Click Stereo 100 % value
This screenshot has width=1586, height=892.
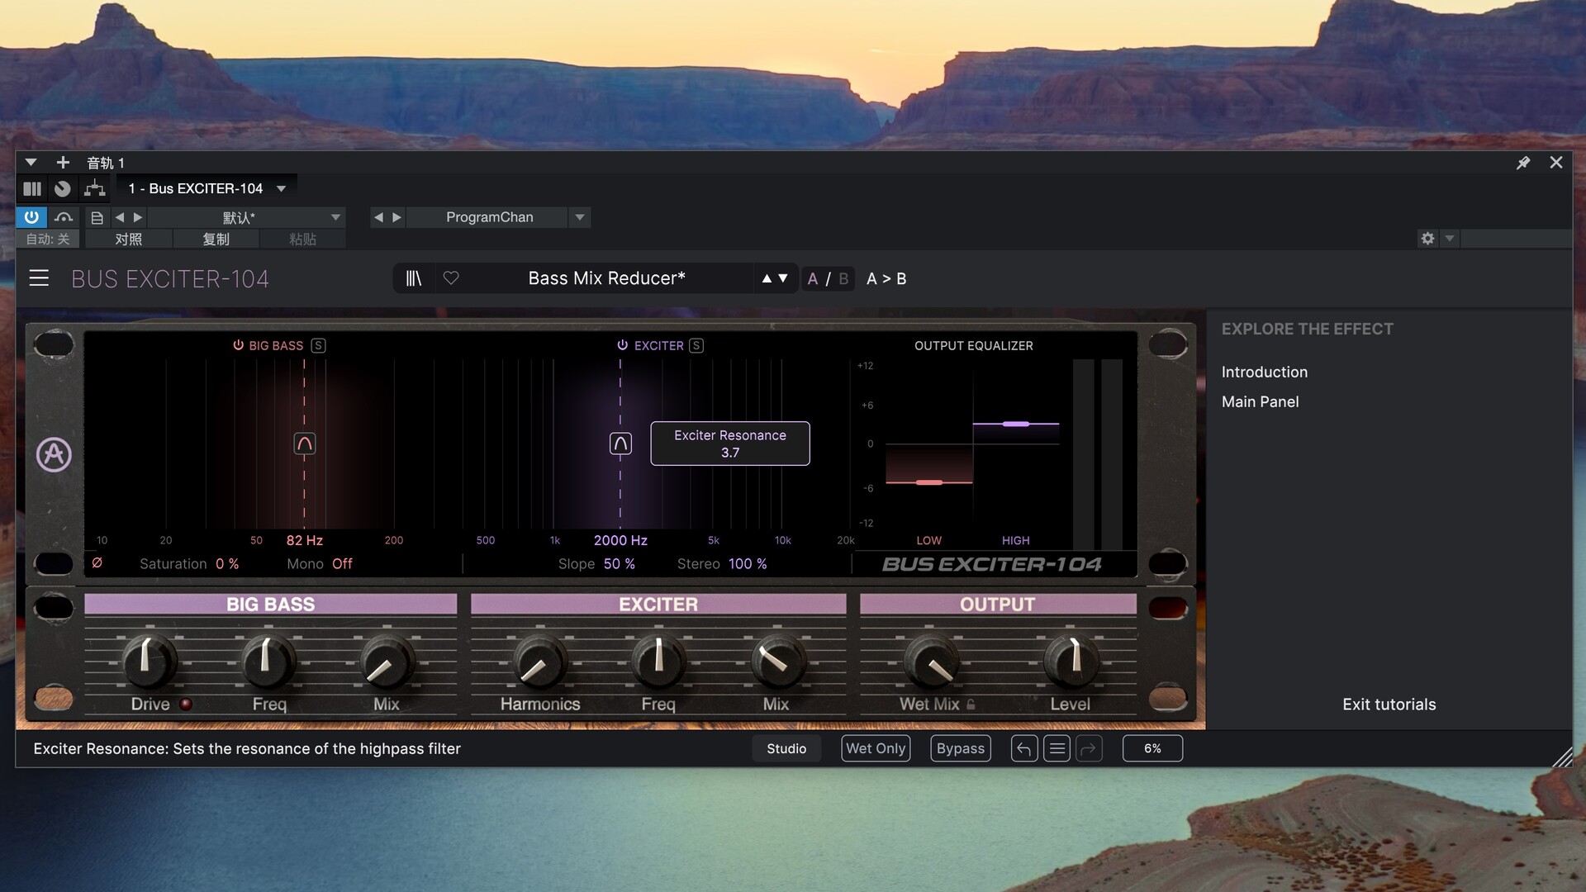(x=748, y=563)
